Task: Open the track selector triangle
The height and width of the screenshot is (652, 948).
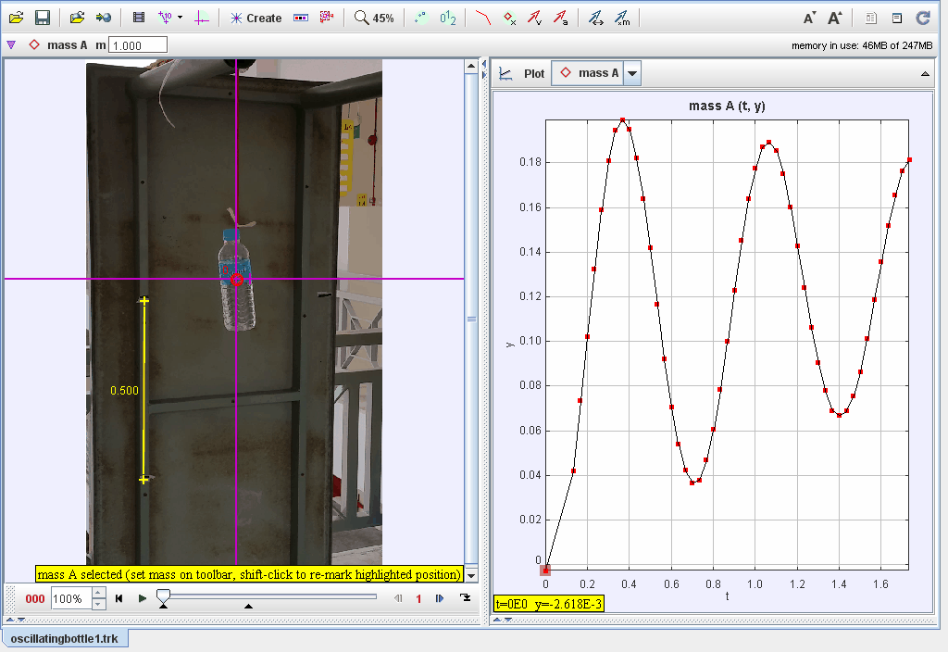Action: click(11, 44)
